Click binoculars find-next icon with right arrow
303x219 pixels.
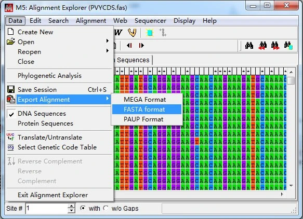275,46
